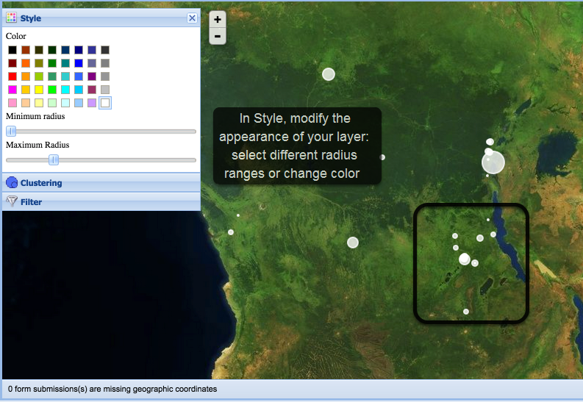
Task: Zoom out on the map
Action: pos(218,37)
